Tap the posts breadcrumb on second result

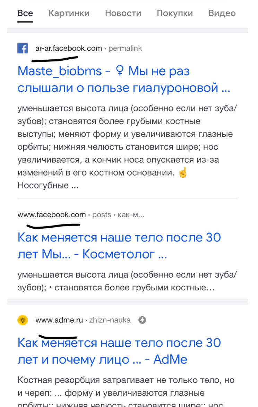coord(102,215)
